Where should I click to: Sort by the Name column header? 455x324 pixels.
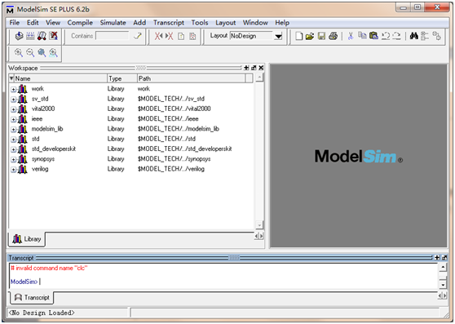pyautogui.click(x=60, y=78)
